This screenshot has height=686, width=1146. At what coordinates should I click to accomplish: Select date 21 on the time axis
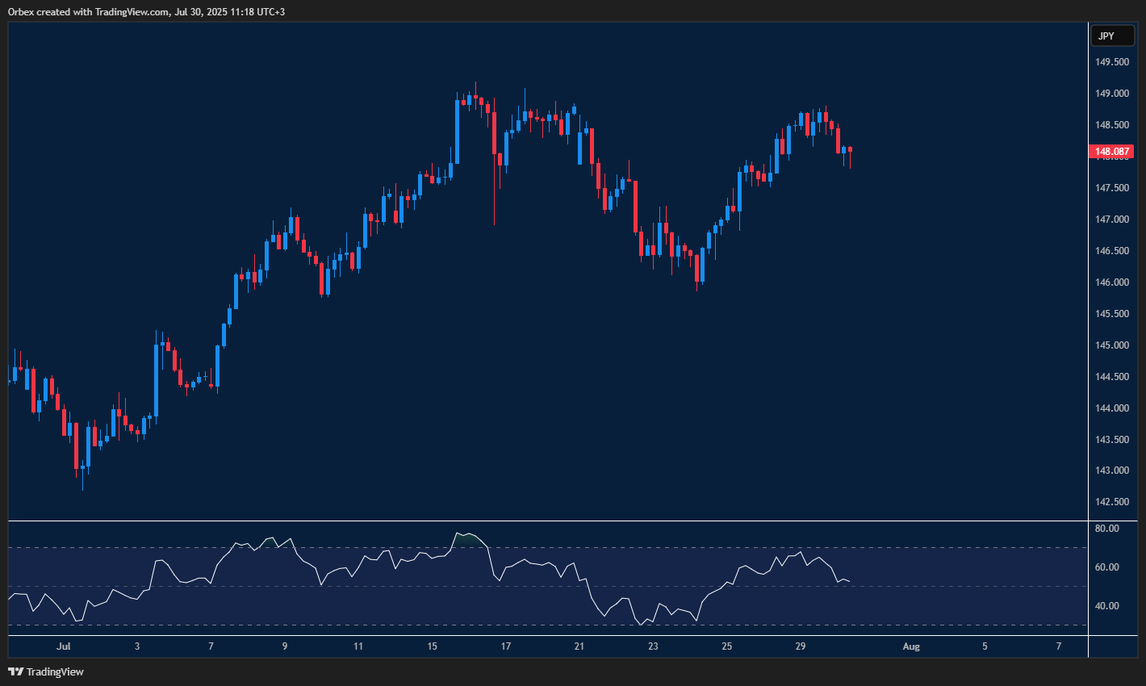(579, 646)
